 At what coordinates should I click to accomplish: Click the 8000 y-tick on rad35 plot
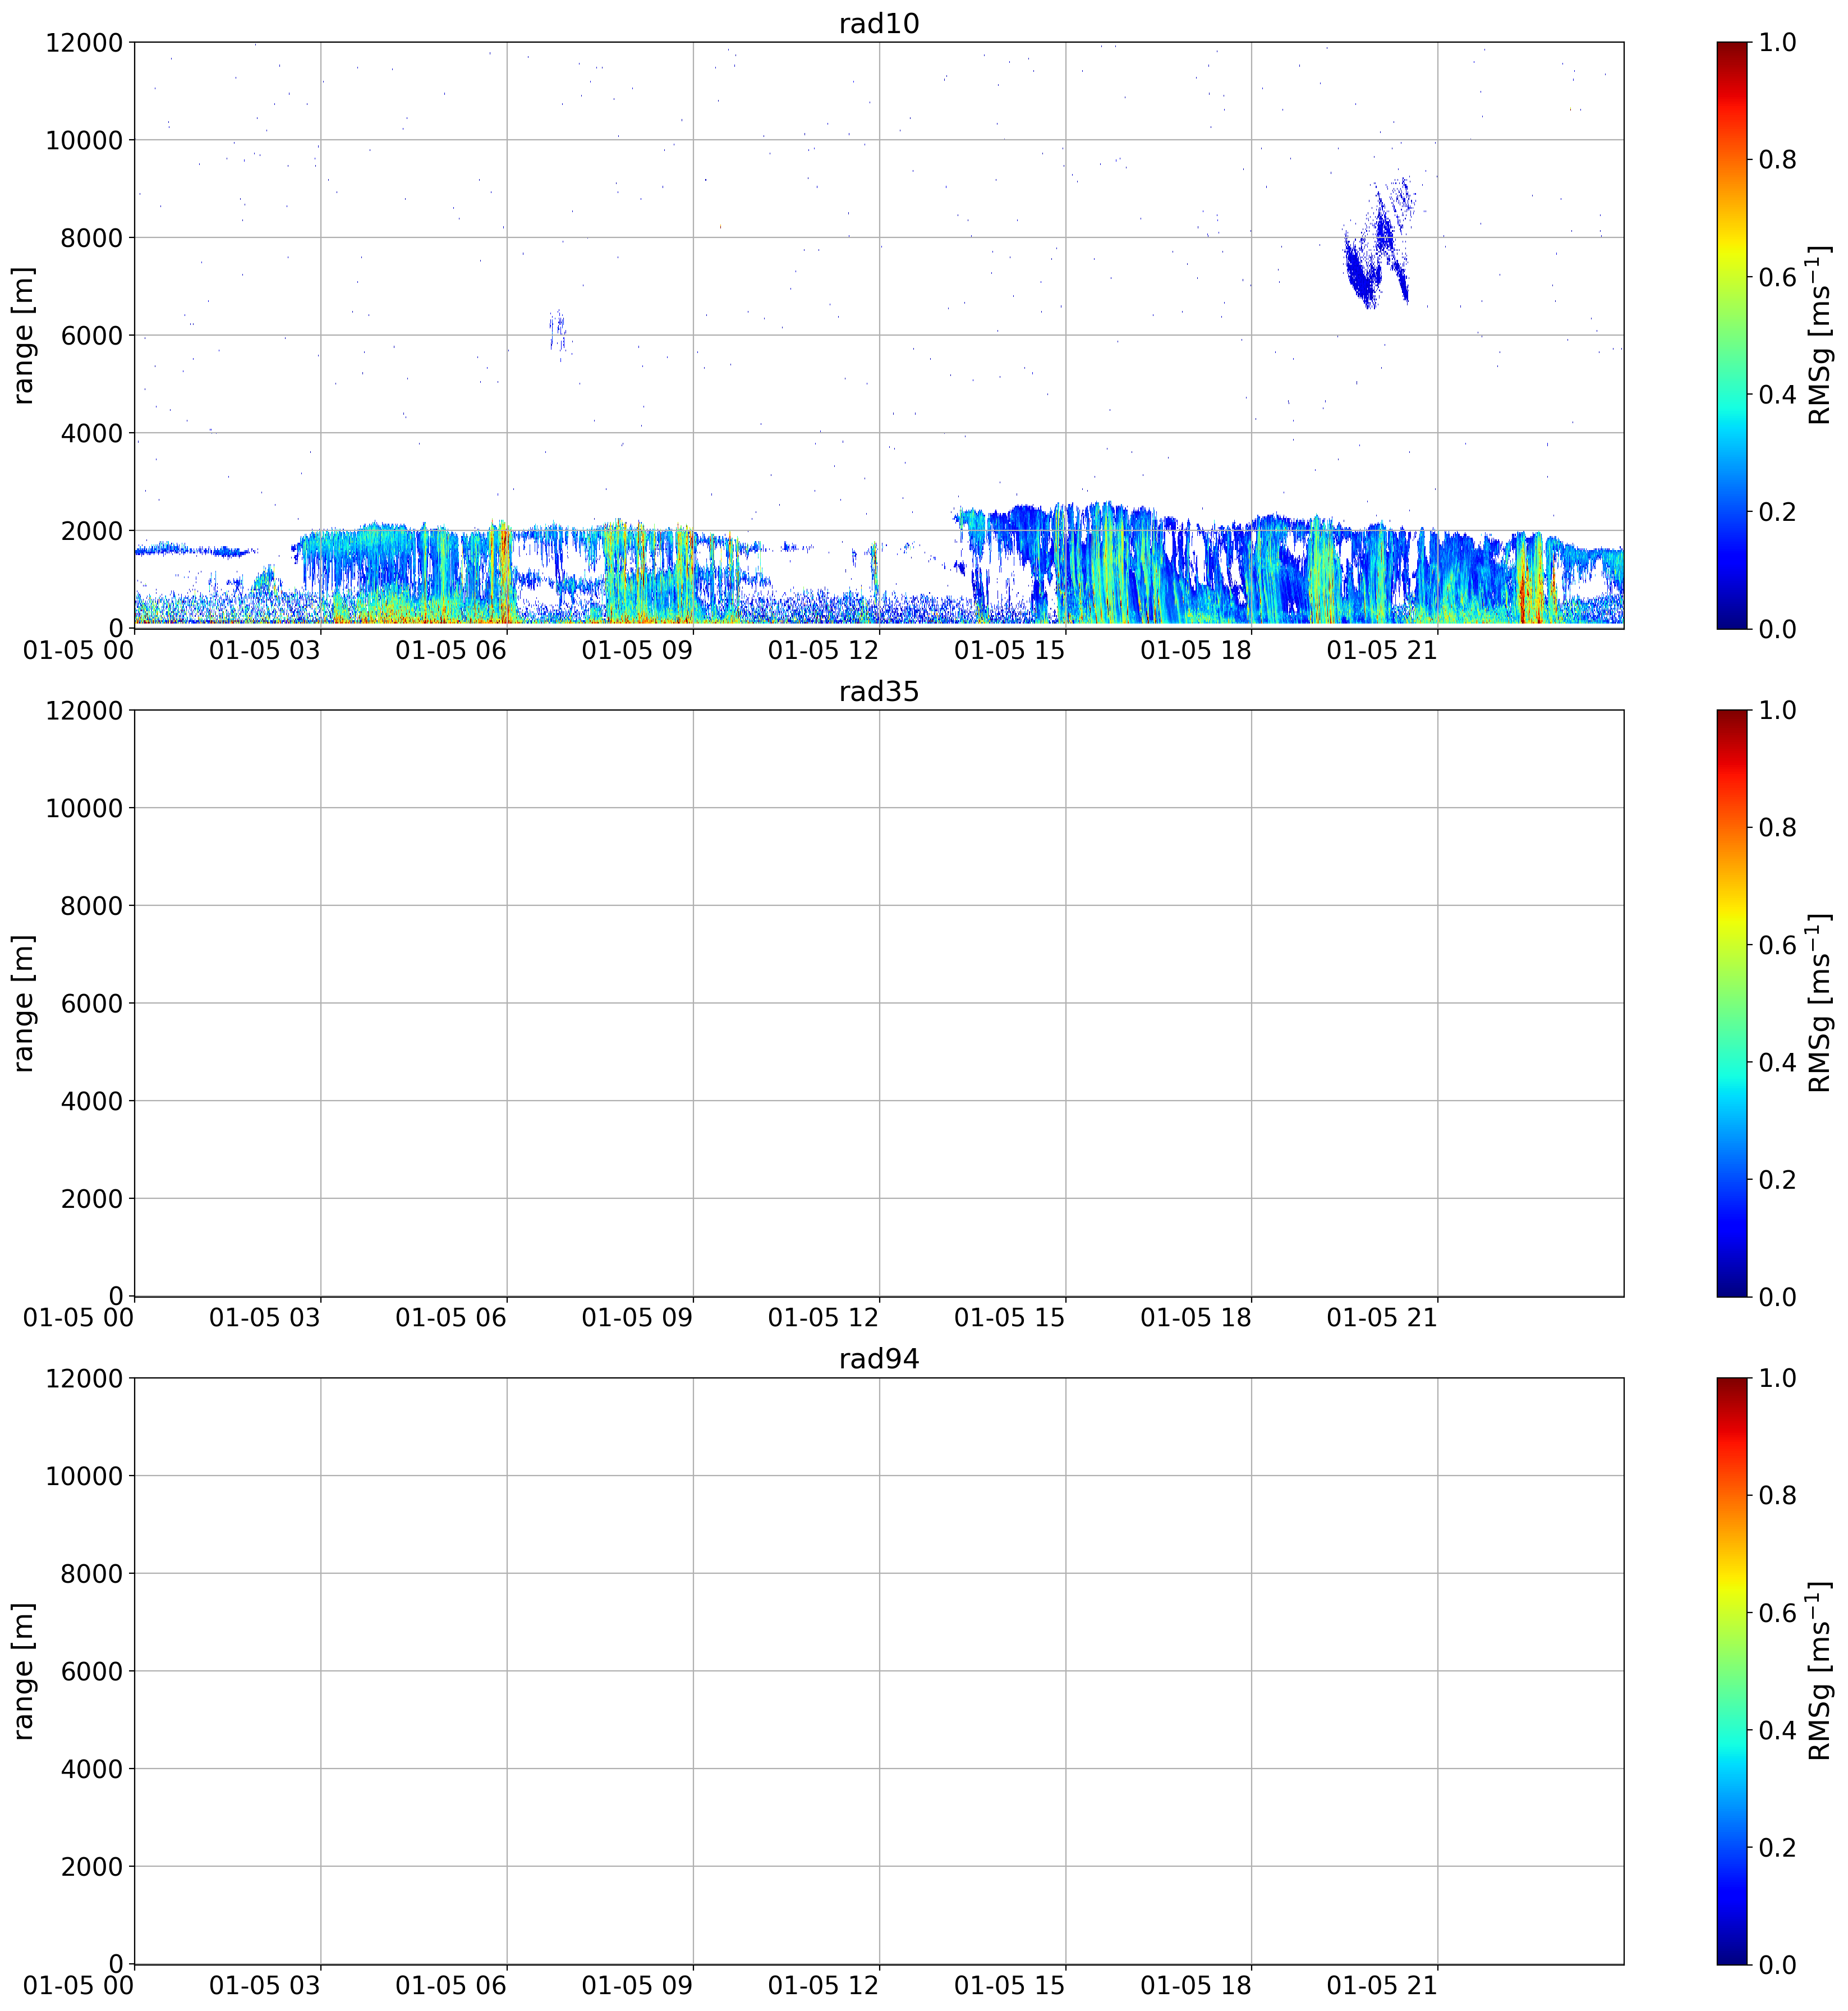tap(92, 905)
